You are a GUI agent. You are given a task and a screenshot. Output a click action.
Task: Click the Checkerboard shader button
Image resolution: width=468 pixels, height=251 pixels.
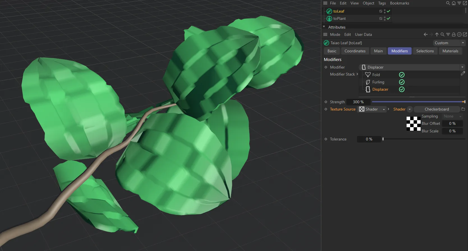click(437, 109)
